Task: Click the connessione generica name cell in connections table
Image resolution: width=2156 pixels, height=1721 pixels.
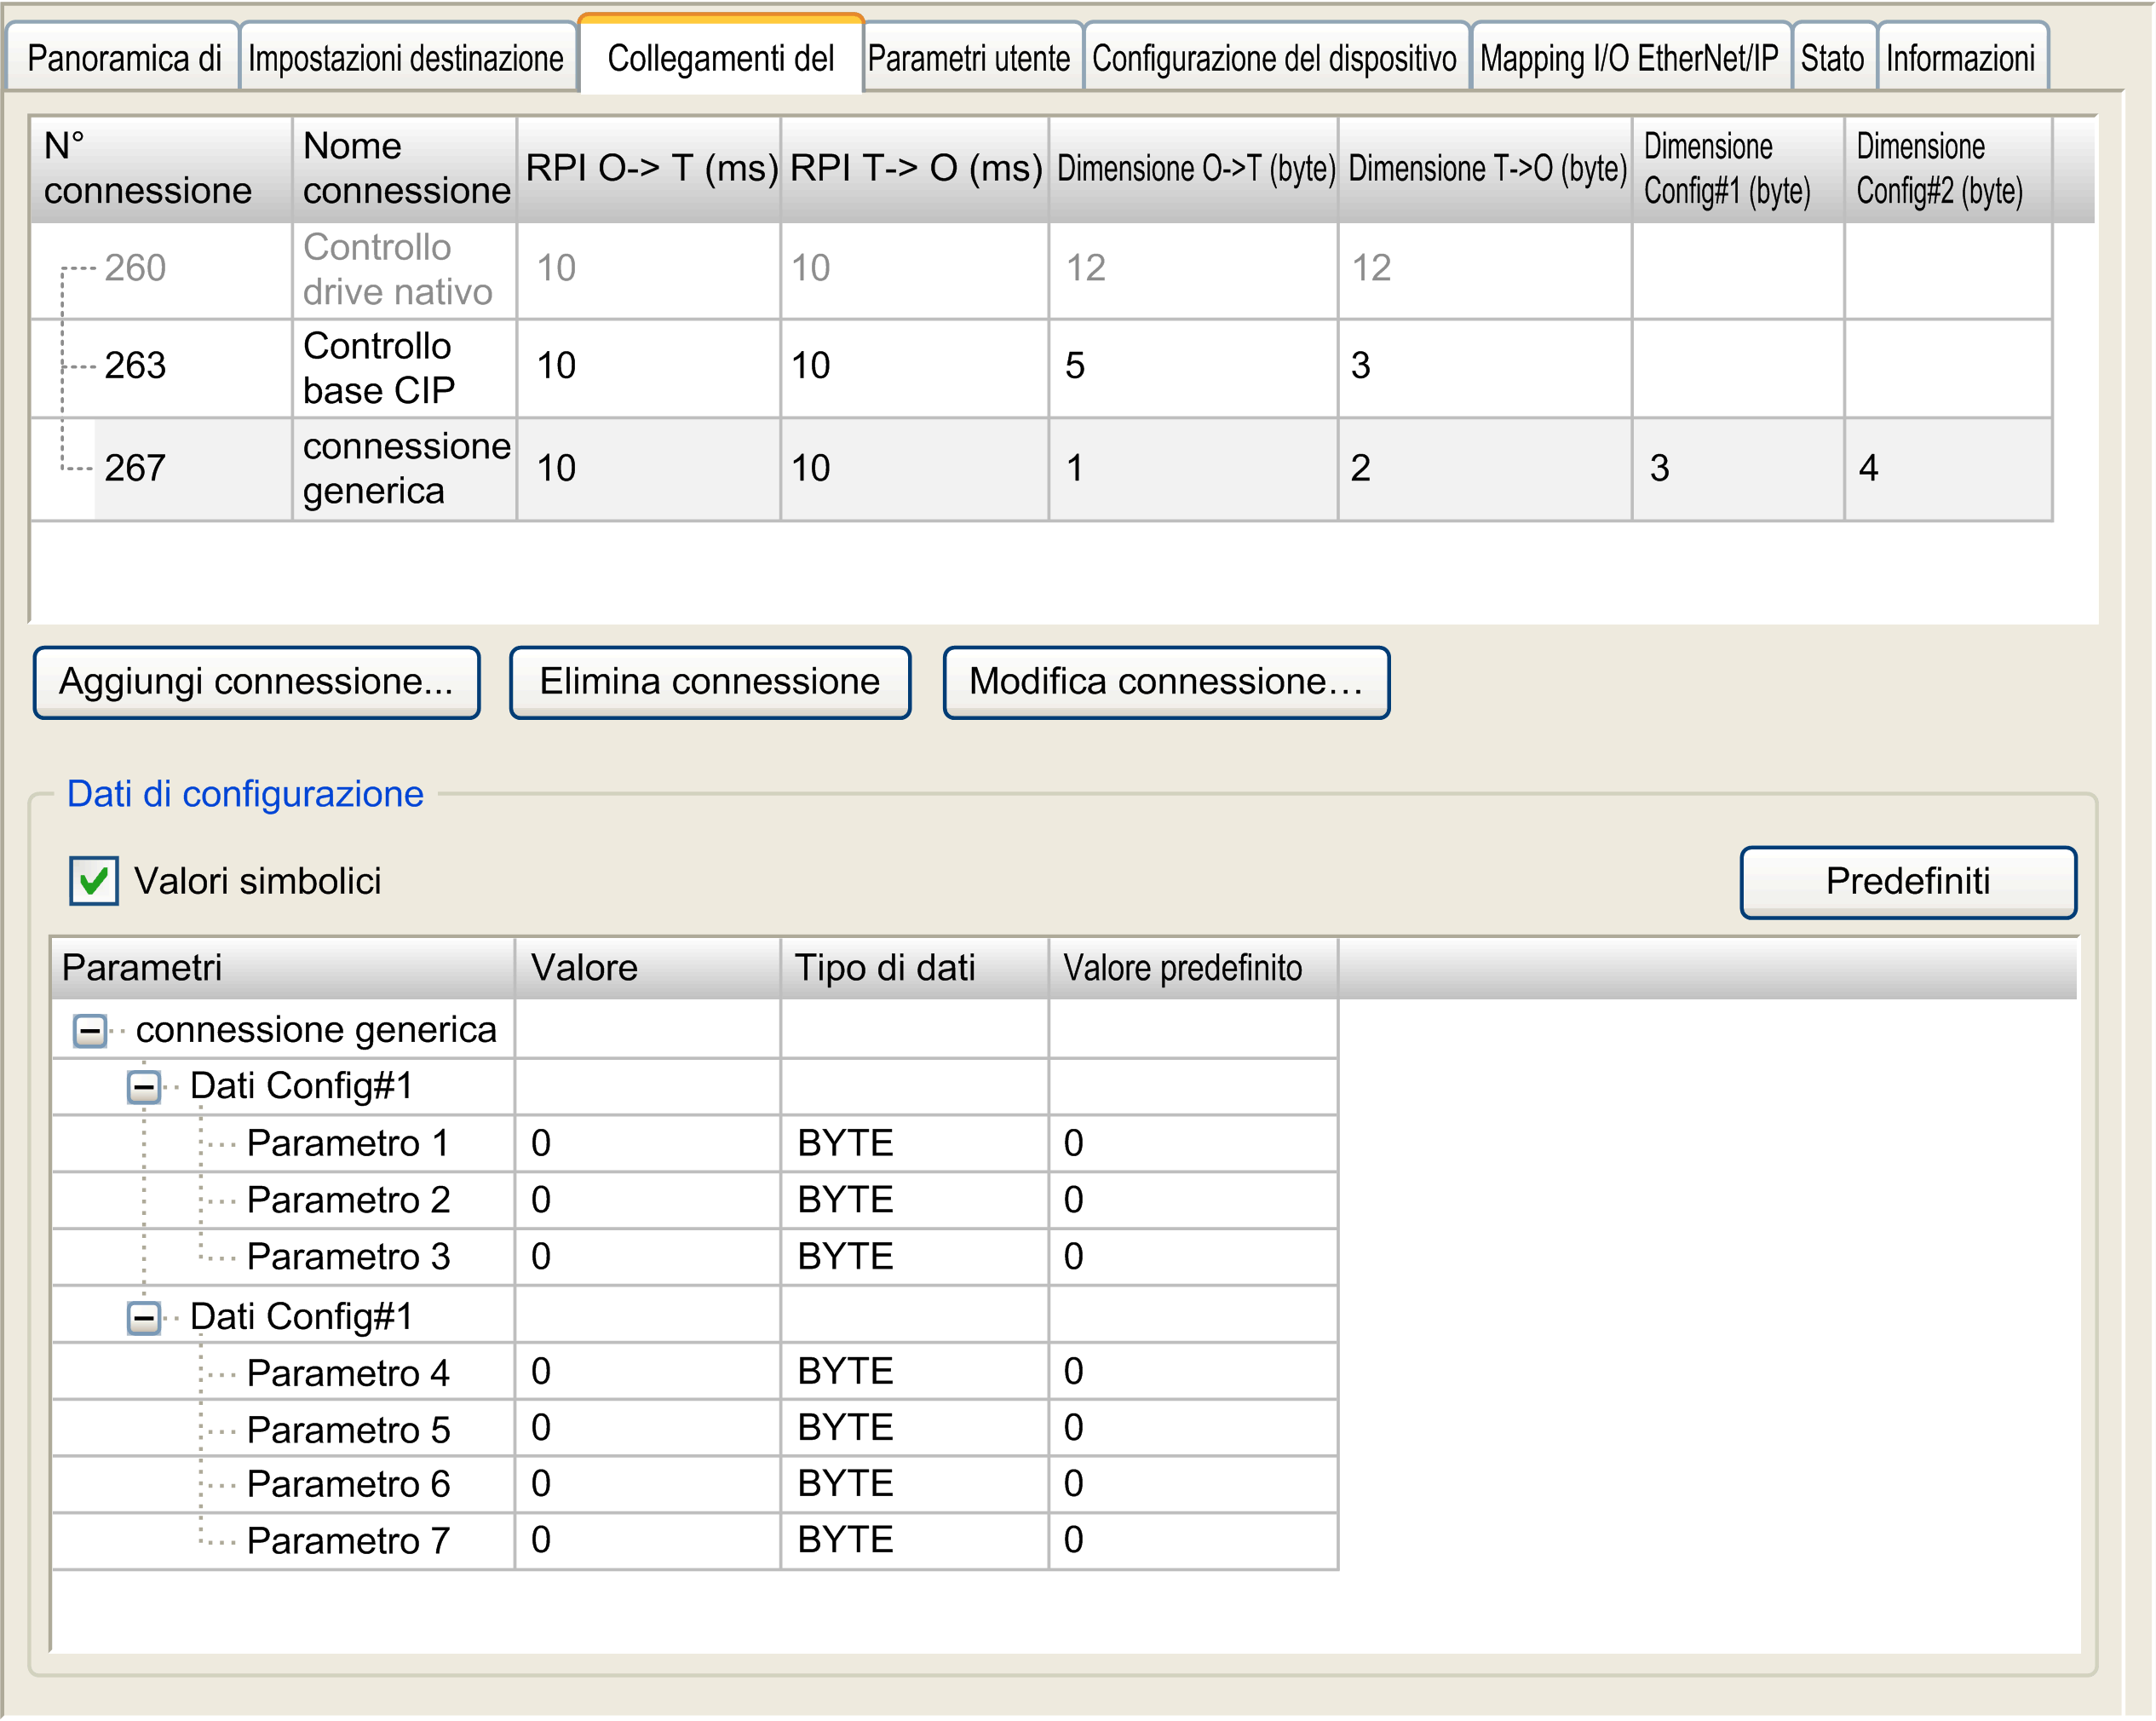Action: pyautogui.click(x=404, y=469)
